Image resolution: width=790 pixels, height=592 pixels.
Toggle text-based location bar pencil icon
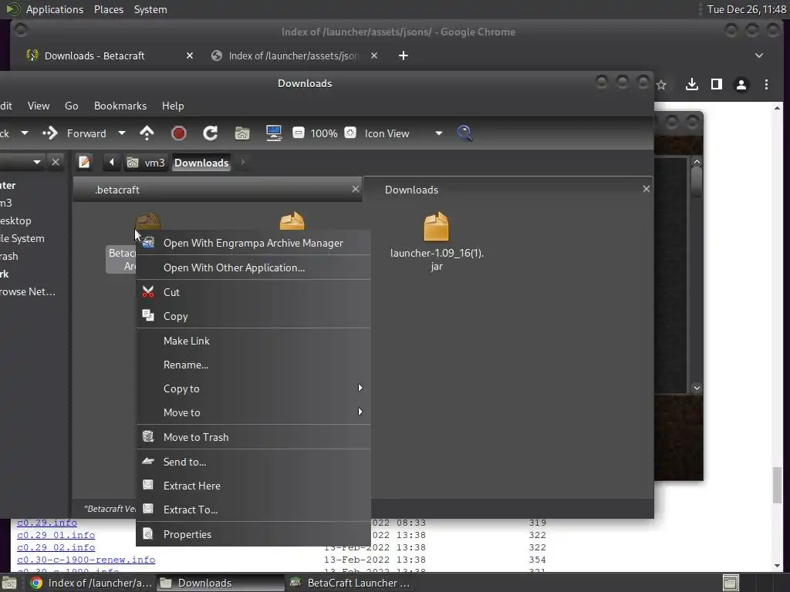click(84, 162)
